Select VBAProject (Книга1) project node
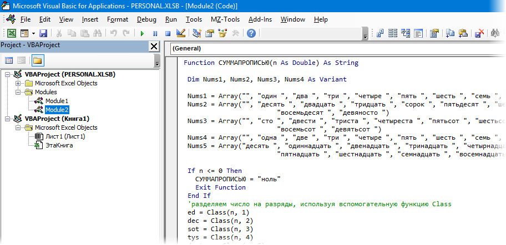This screenshot has width=506, height=245. 57,119
